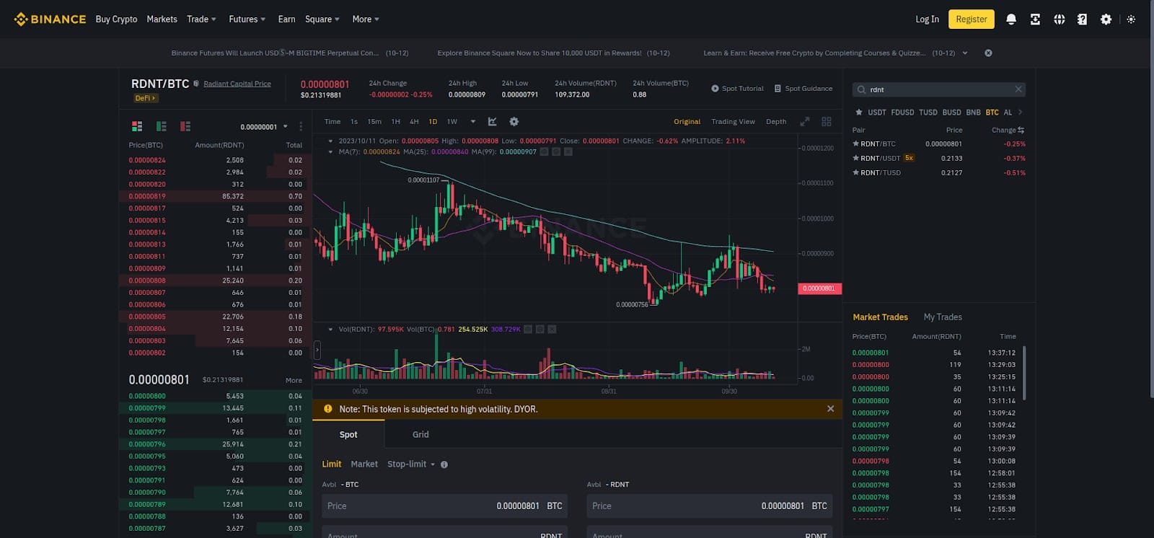
Task: Toggle favorite star for RDNT/BTC pair
Action: 856,144
